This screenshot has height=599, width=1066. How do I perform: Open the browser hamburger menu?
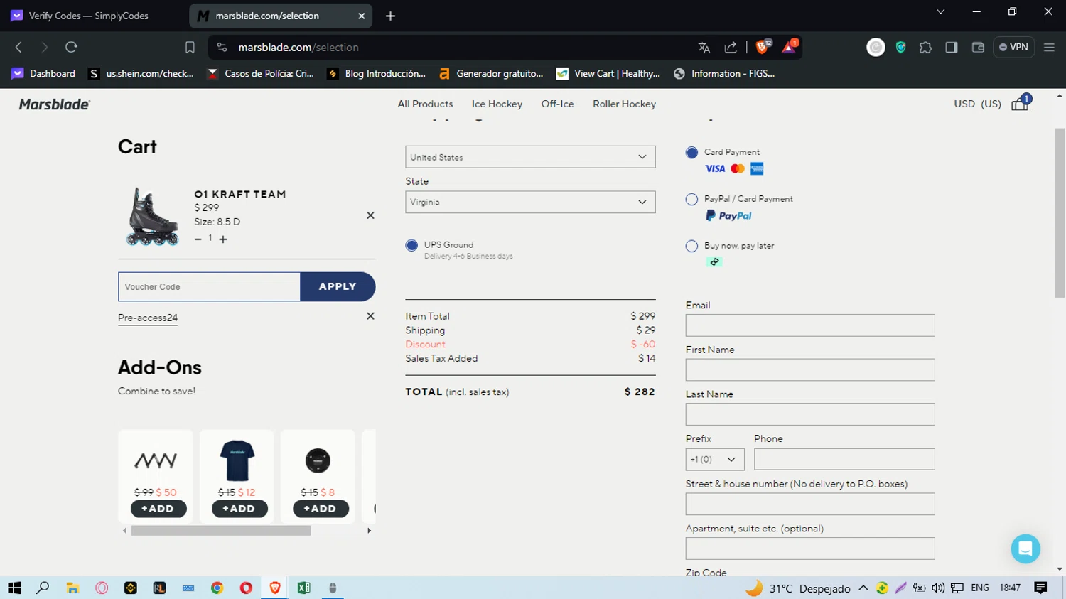coord(1049,48)
